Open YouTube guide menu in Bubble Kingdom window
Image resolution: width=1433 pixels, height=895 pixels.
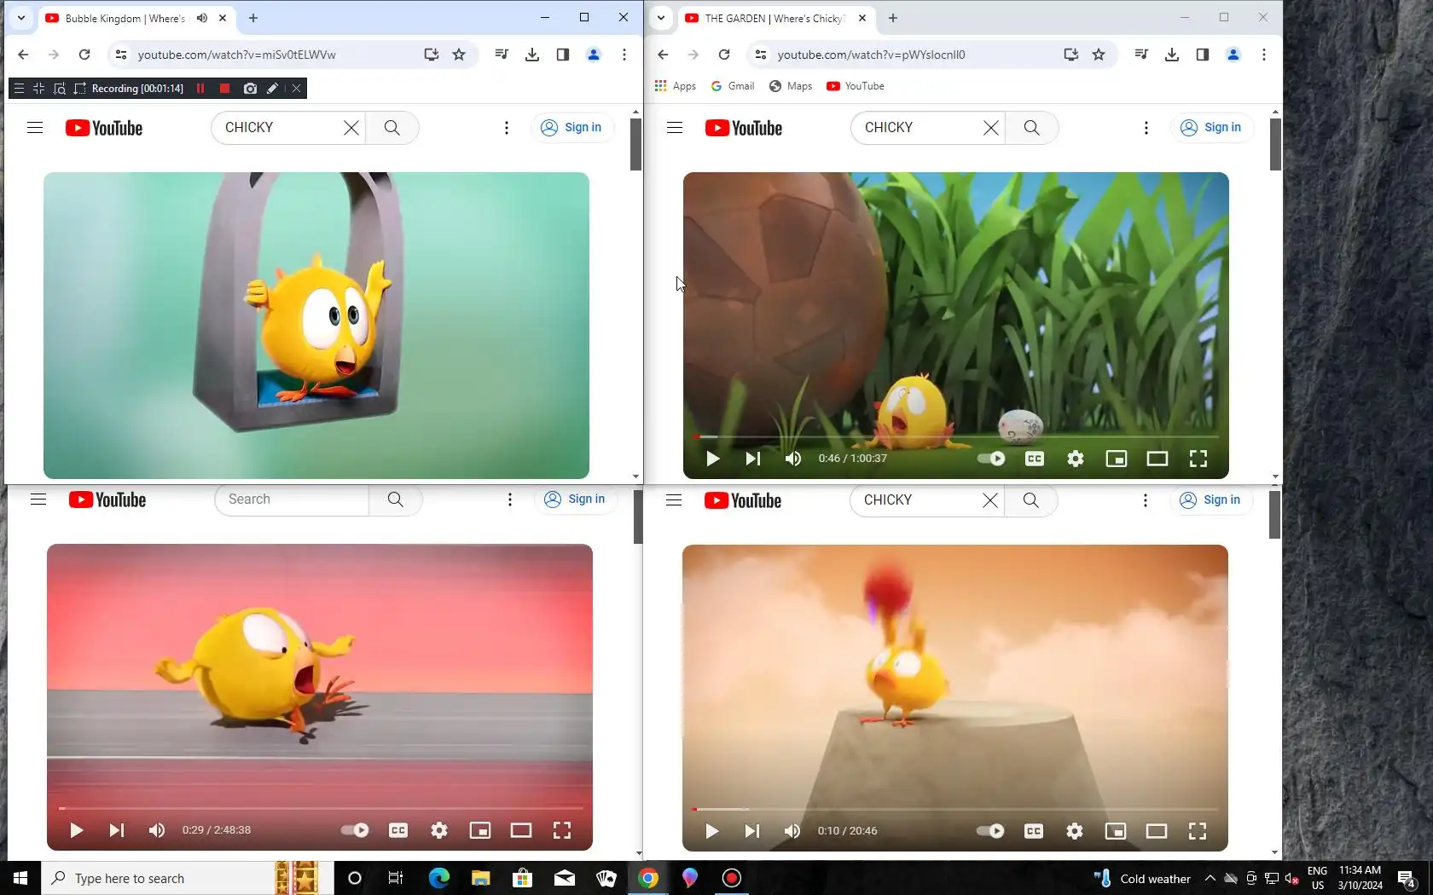coord(35,128)
